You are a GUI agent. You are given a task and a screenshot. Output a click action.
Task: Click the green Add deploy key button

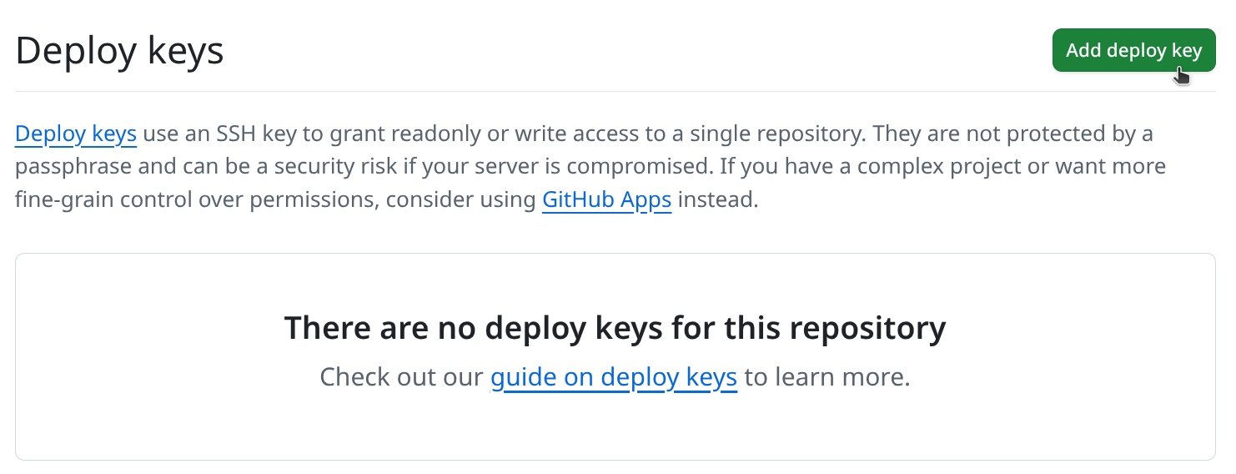(x=1133, y=50)
